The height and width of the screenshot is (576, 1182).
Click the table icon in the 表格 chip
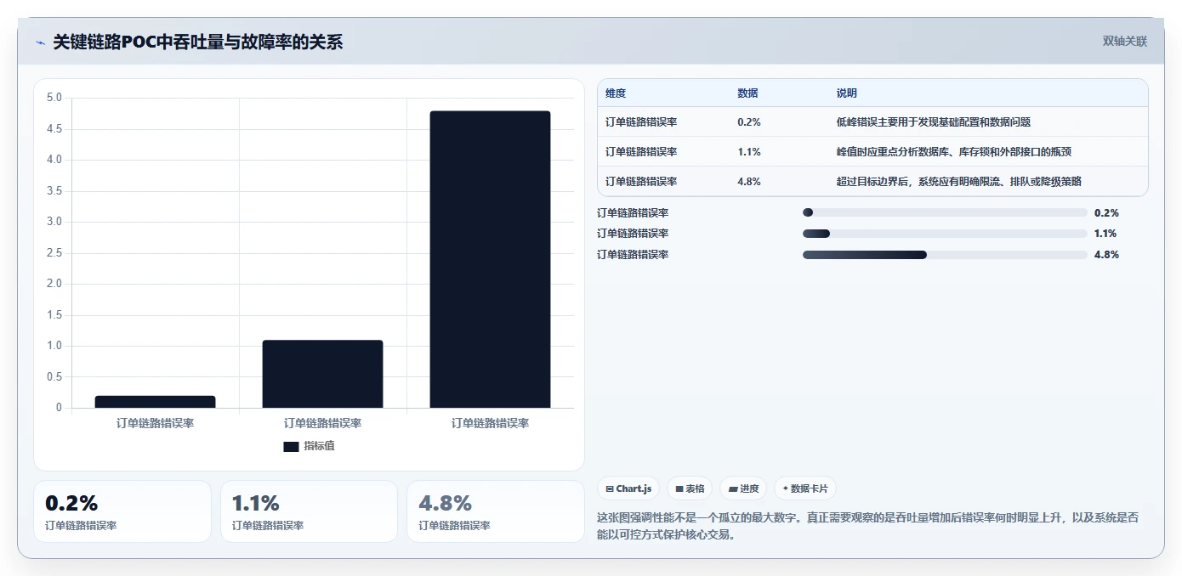(x=679, y=488)
